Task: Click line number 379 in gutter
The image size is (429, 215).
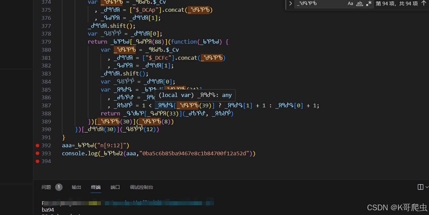Action: [46, 42]
